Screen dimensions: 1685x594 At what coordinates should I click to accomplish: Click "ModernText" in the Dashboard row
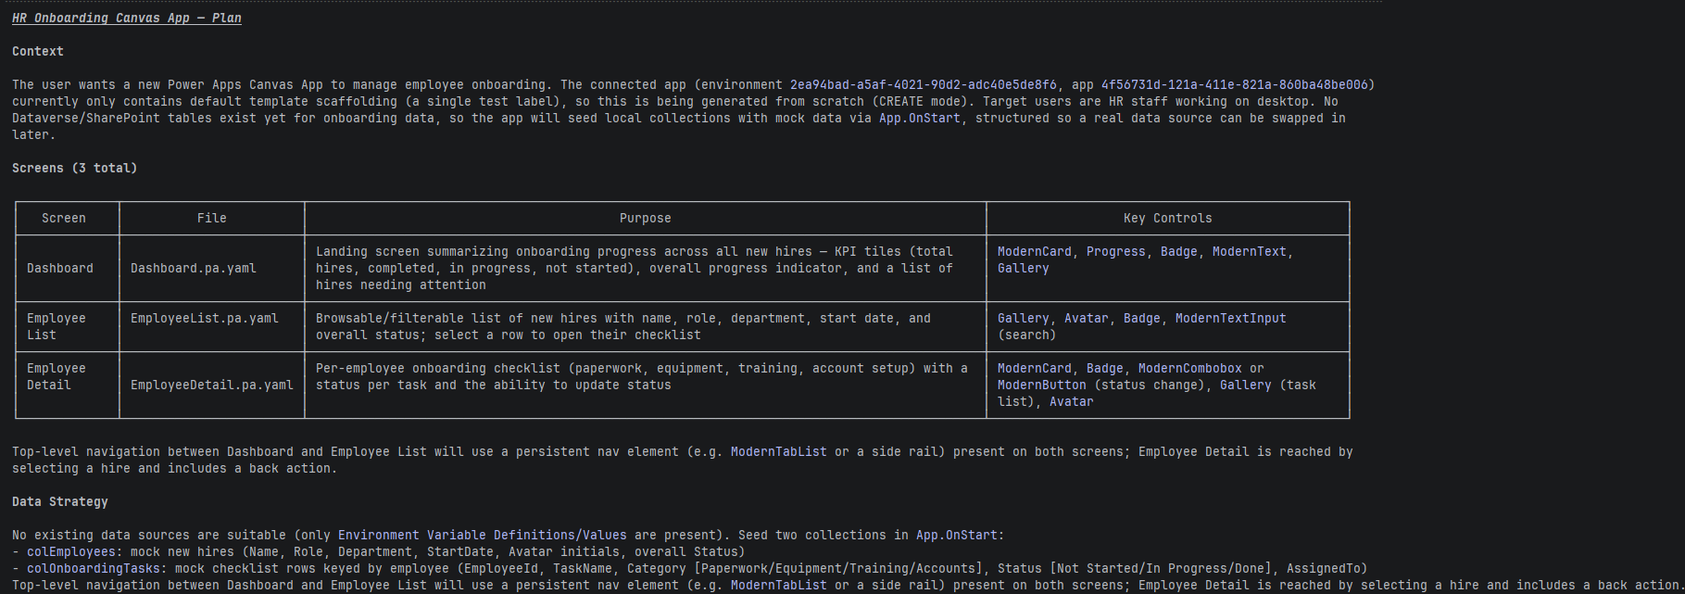[x=1250, y=251]
